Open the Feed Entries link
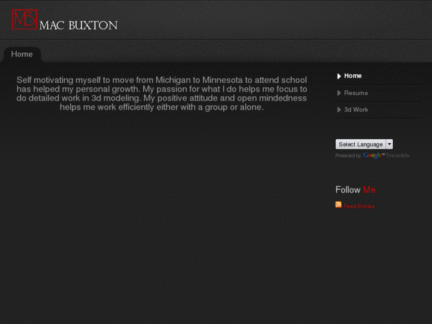The height and width of the screenshot is (324, 432). tap(359, 206)
